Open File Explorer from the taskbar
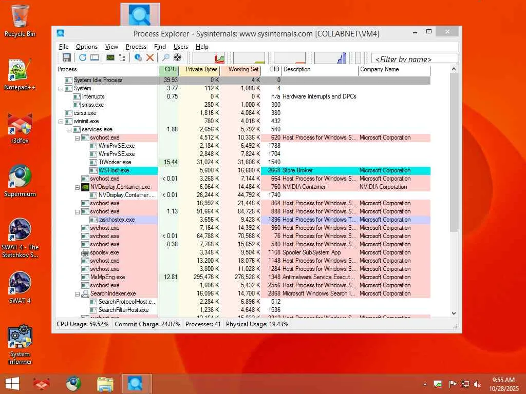The height and width of the screenshot is (394, 526). (105, 384)
